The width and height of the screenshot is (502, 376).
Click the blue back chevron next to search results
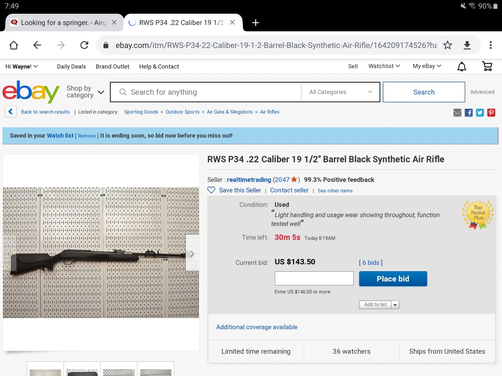point(11,112)
